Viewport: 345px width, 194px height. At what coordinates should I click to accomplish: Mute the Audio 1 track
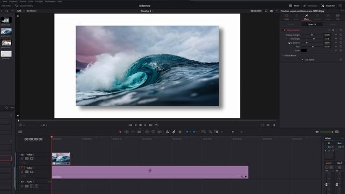point(37,186)
